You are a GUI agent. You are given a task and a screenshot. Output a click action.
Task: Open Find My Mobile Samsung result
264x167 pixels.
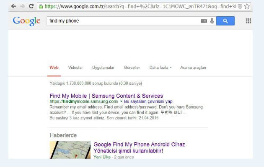106,96
